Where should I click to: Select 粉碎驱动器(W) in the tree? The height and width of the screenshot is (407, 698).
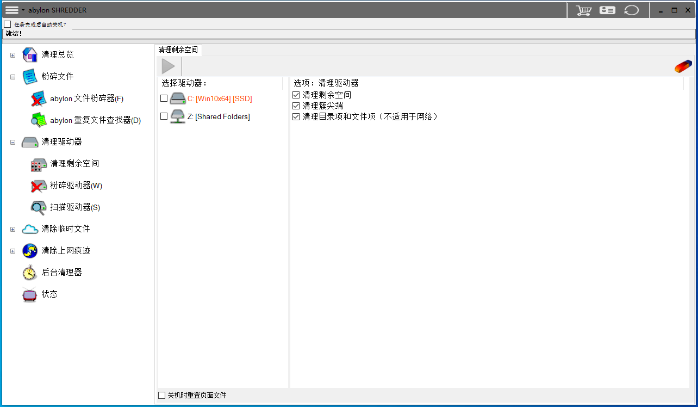coord(76,186)
